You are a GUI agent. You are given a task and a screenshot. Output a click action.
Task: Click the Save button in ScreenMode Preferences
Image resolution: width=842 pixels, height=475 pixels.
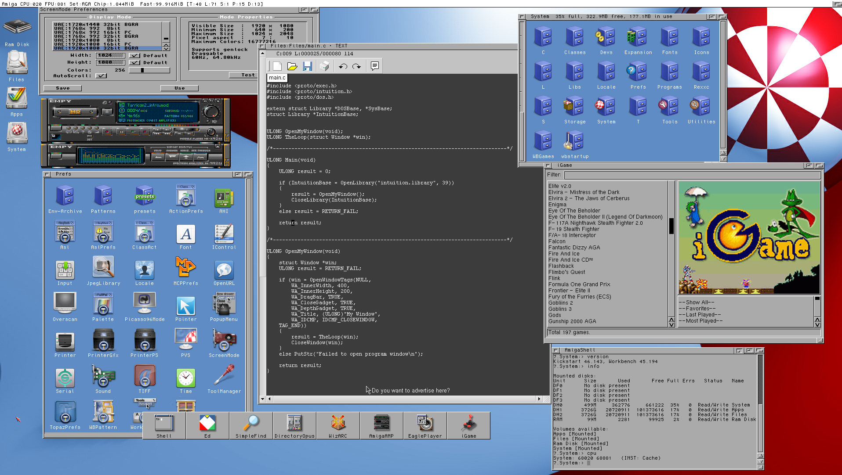tap(63, 88)
